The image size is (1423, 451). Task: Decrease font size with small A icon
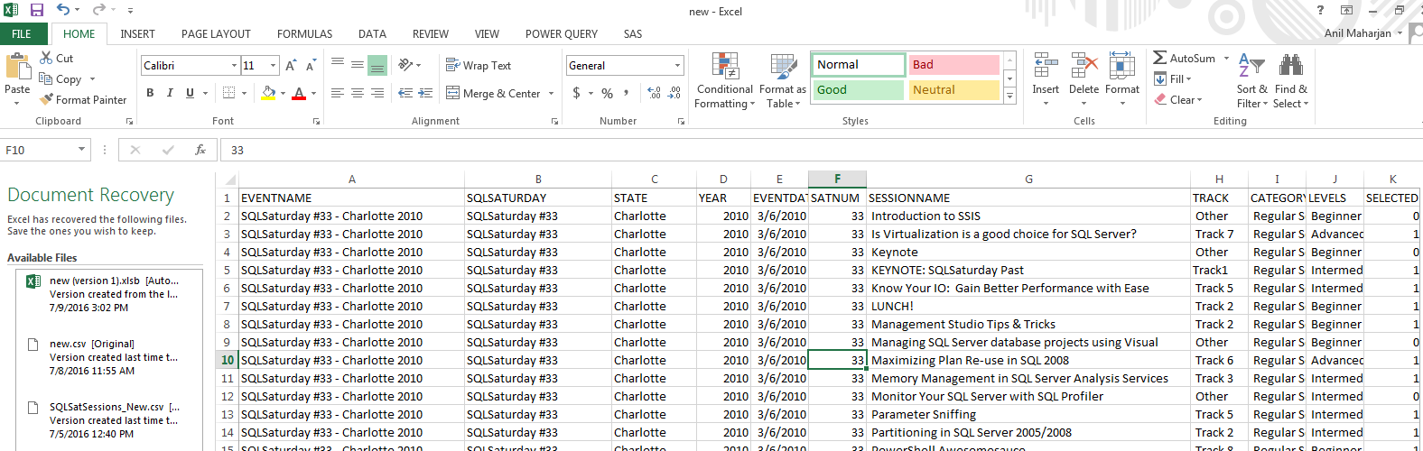[311, 65]
